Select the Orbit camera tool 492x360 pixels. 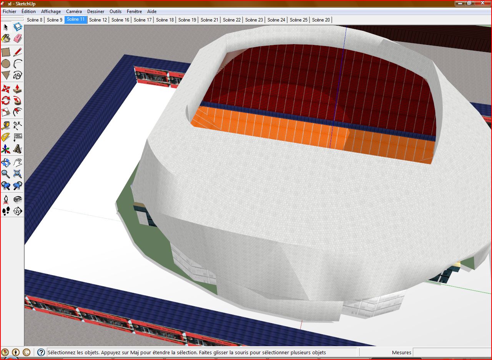point(6,162)
